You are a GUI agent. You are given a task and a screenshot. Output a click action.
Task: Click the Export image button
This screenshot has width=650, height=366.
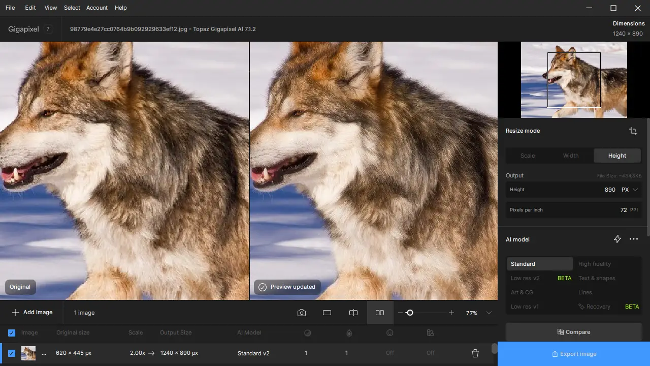[574, 354]
